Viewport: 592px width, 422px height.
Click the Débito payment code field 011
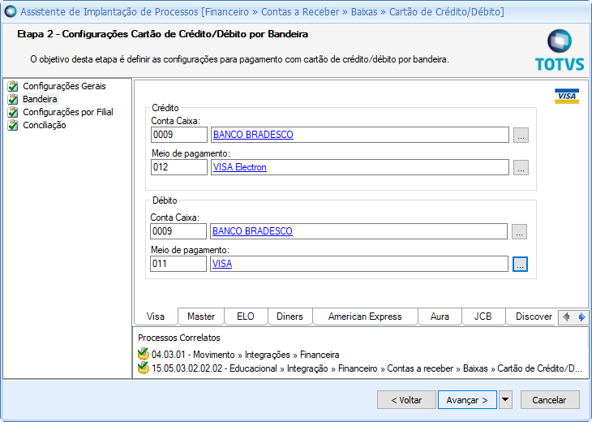(178, 264)
